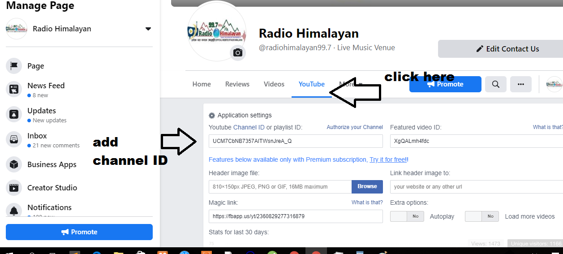Image resolution: width=563 pixels, height=254 pixels.
Task: Toggle the Load more videos switch
Action: point(482,216)
